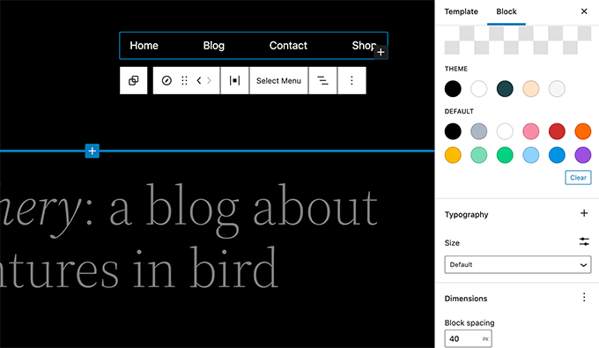Choose the light gray theme swatch
The image size is (599, 348).
click(x=557, y=89)
